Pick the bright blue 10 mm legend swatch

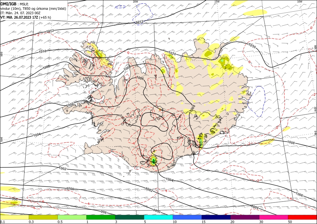(x=187, y=217)
